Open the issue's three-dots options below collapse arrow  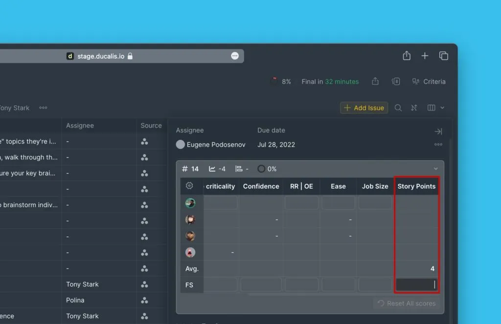click(x=438, y=145)
